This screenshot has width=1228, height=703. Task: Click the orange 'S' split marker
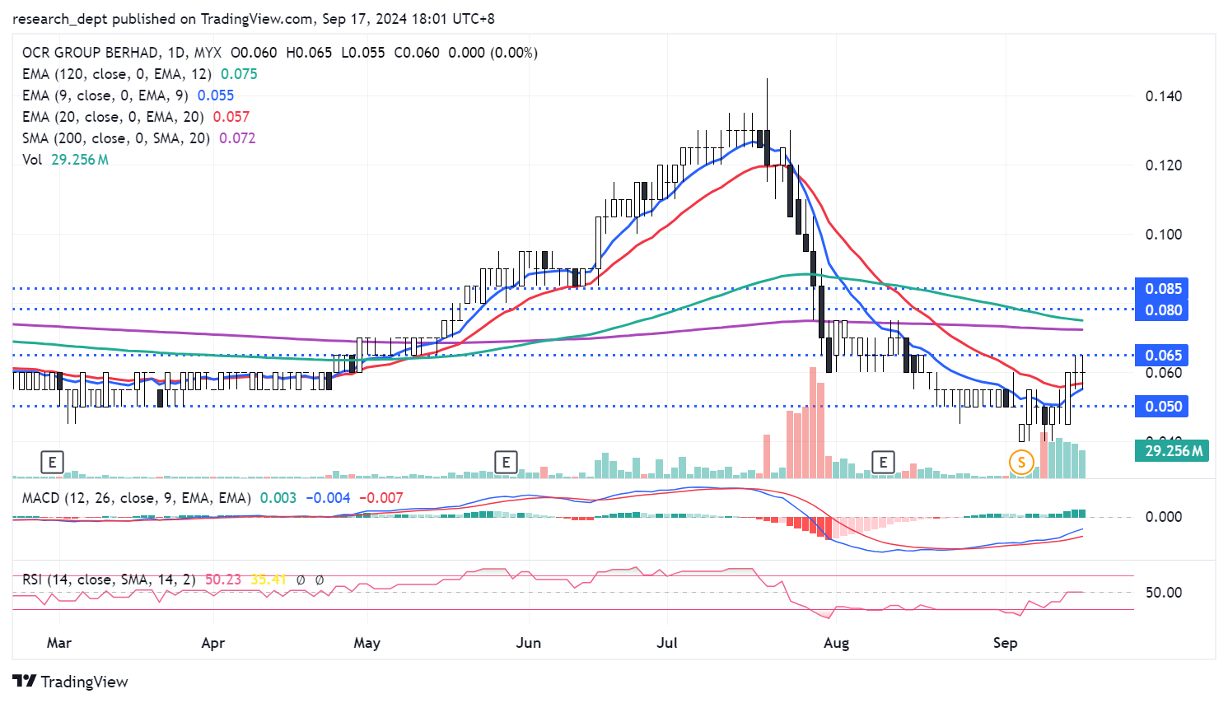pos(1021,462)
